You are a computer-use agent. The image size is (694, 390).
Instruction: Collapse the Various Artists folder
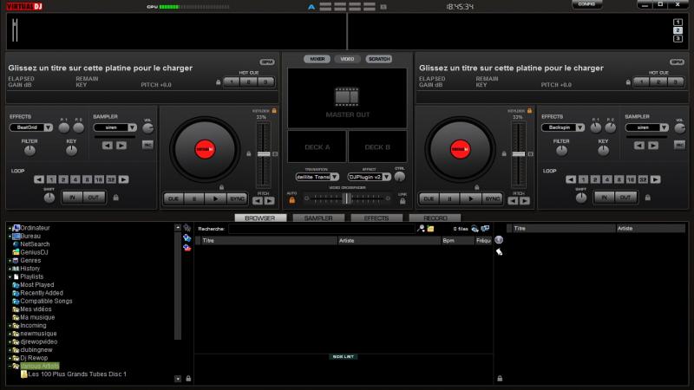(x=10, y=366)
